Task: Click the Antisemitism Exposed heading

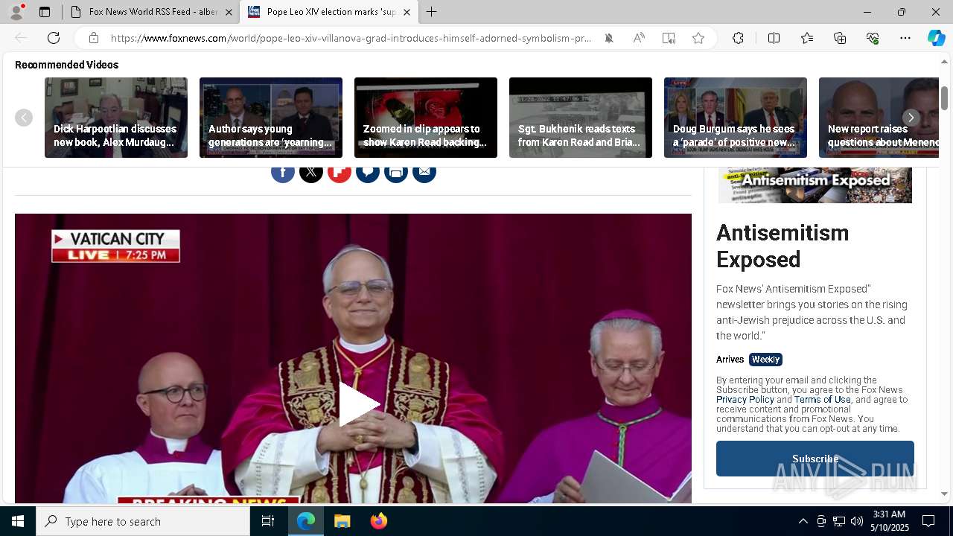Action: 783,246
